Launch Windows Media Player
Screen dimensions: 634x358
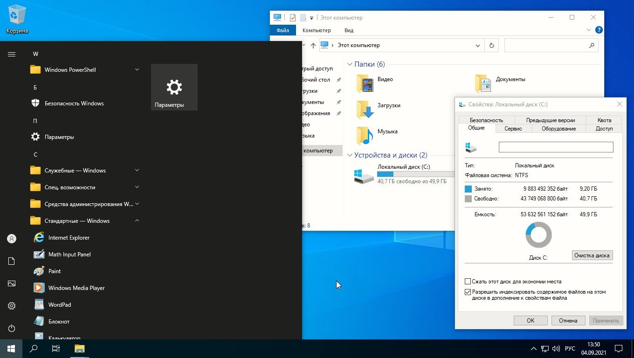(76, 288)
